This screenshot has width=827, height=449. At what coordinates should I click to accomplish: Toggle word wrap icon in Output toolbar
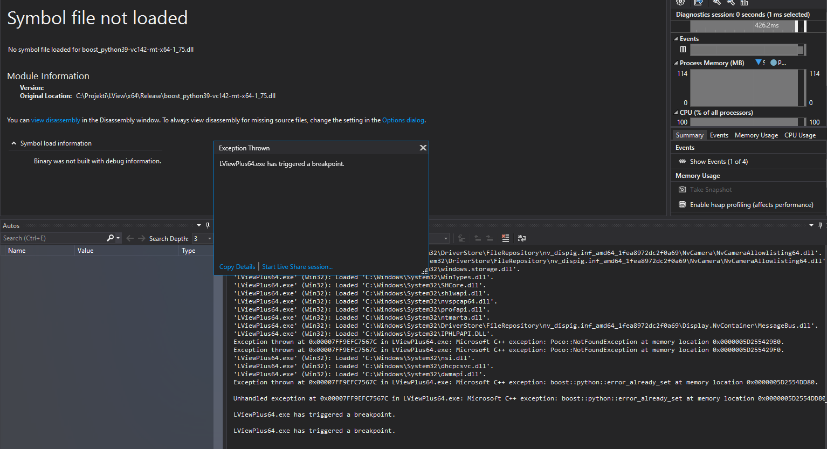pyautogui.click(x=522, y=238)
